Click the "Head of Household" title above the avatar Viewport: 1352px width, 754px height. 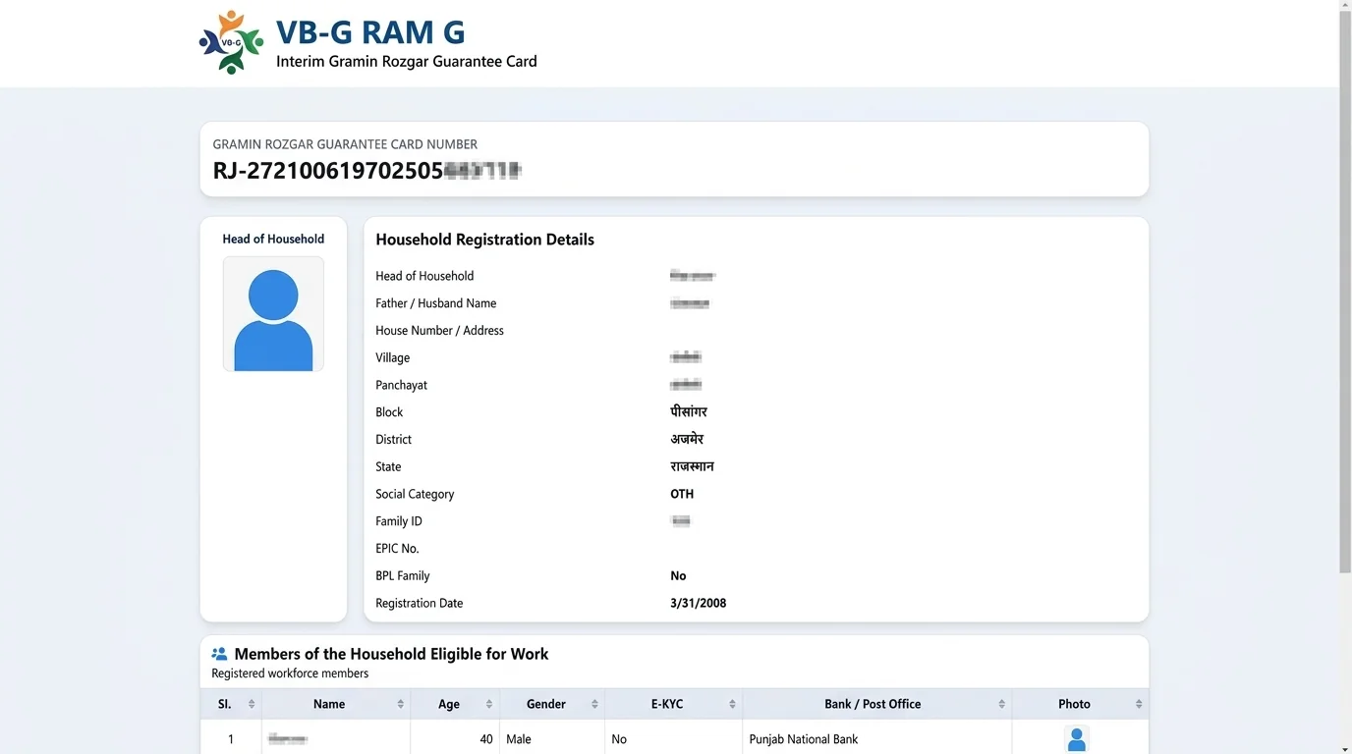coord(273,239)
